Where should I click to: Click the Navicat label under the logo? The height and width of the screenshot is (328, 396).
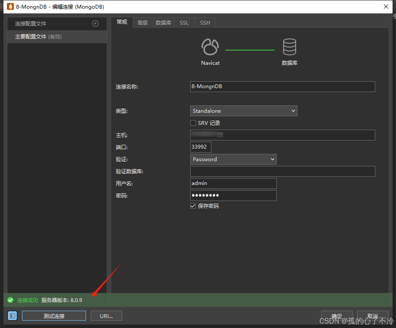pos(210,63)
